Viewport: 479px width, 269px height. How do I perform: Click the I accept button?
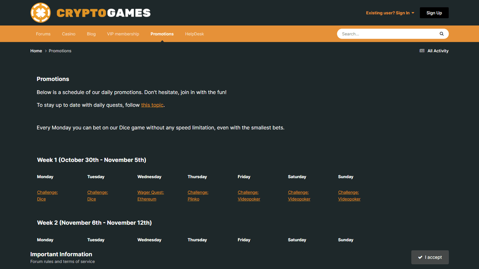tap(430, 257)
